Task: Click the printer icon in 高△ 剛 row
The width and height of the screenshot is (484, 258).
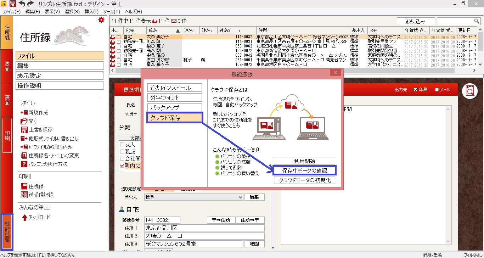Action: [x=113, y=51]
